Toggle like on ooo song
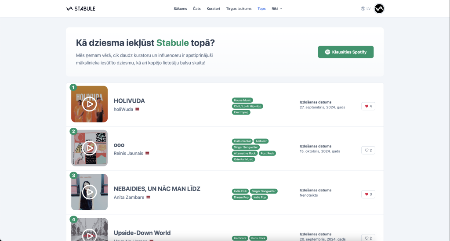The width and height of the screenshot is (450, 241). (368, 150)
